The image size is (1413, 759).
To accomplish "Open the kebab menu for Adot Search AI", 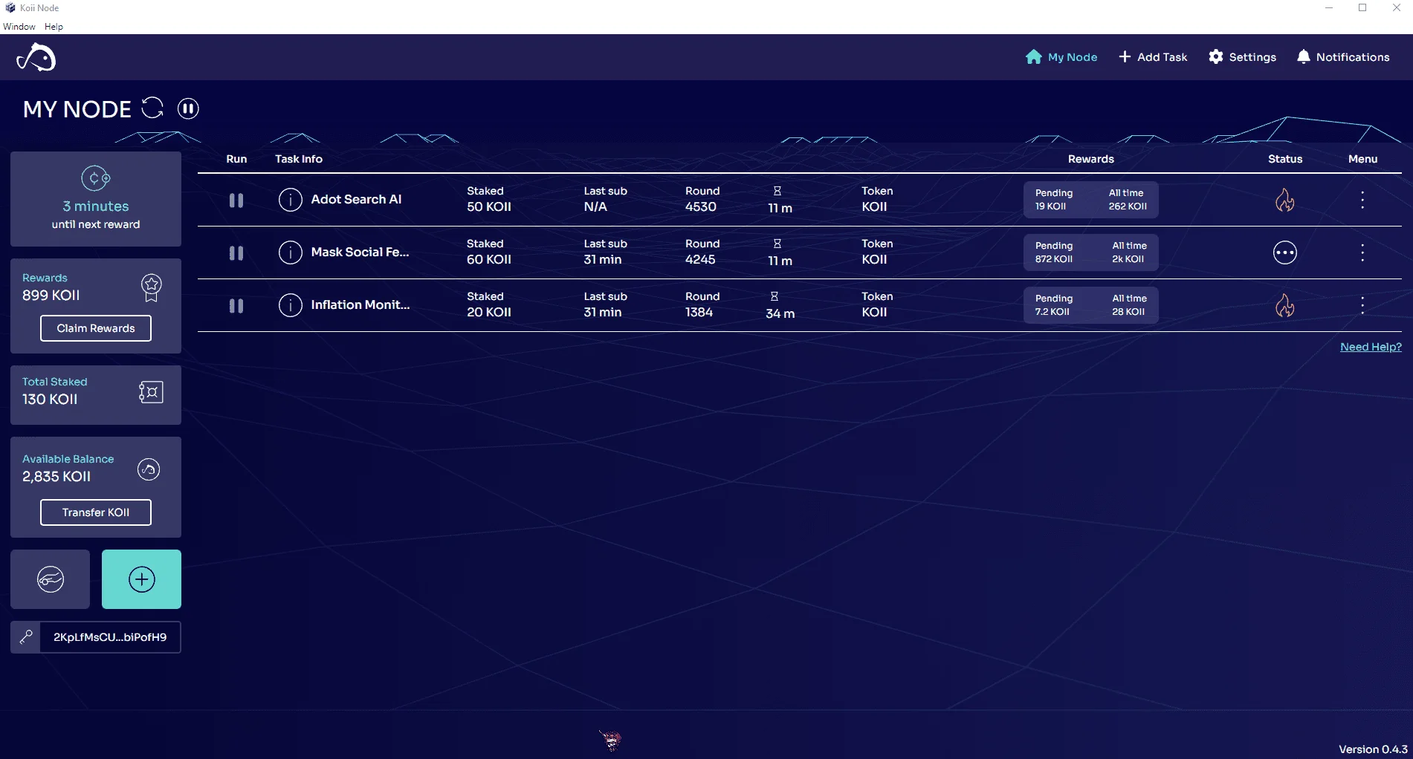I will (1362, 200).
